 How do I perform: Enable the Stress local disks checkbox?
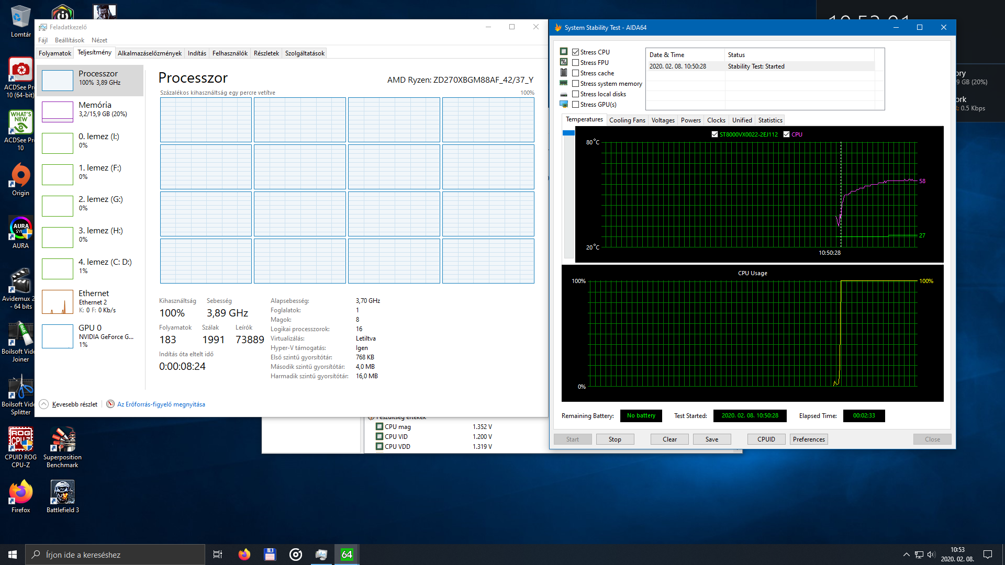pyautogui.click(x=575, y=94)
